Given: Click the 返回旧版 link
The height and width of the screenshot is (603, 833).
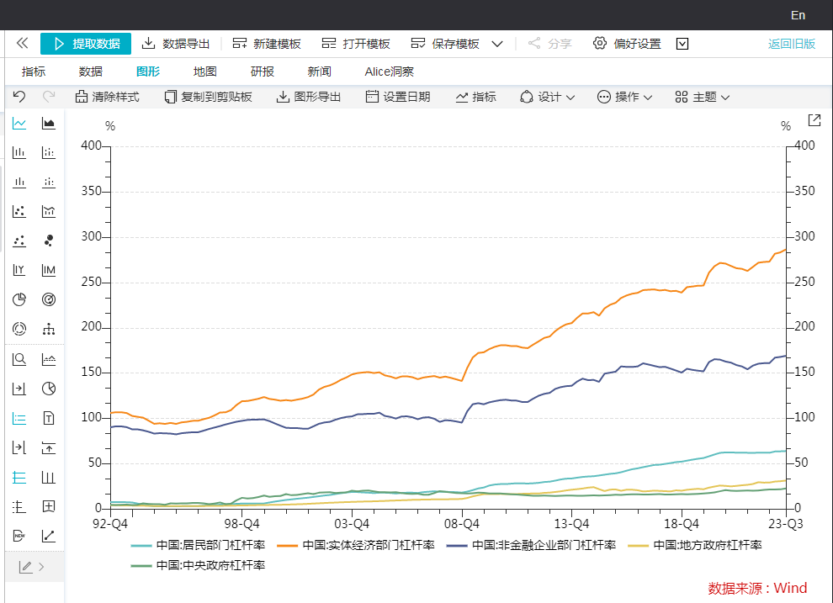Looking at the screenshot, I should click(x=791, y=44).
